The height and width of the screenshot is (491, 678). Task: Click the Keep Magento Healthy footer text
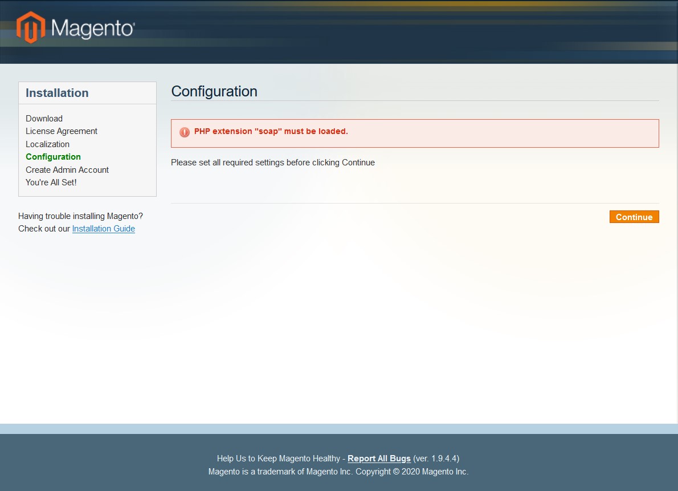pos(281,458)
